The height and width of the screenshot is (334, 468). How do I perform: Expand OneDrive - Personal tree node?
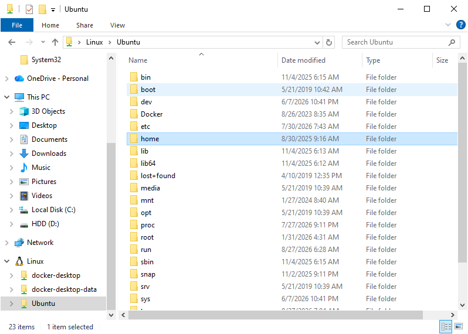(7, 79)
